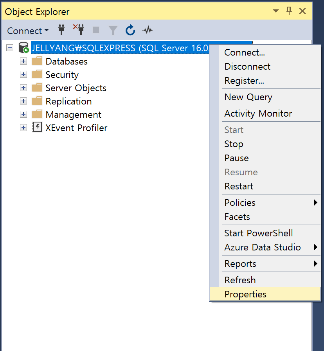Toggle the auto-hide pin icon

(x=289, y=11)
